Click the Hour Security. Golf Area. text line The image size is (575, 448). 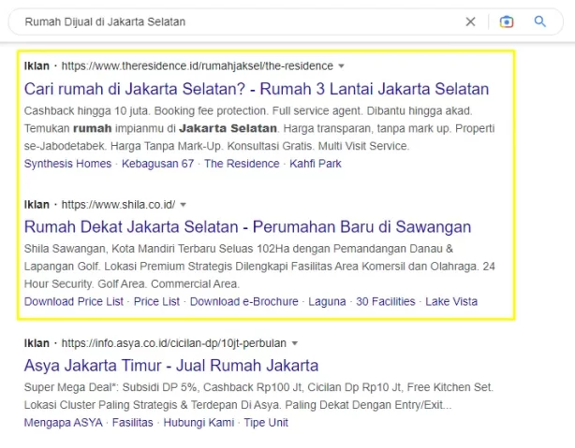[132, 284]
